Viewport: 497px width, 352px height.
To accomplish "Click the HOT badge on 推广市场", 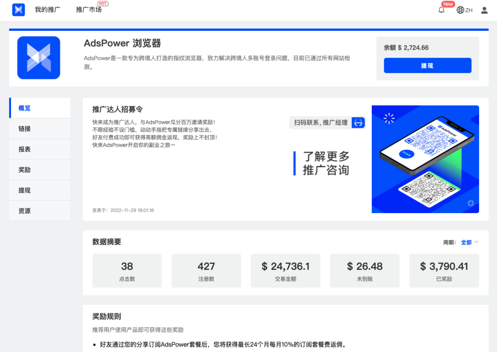I will click(102, 3).
